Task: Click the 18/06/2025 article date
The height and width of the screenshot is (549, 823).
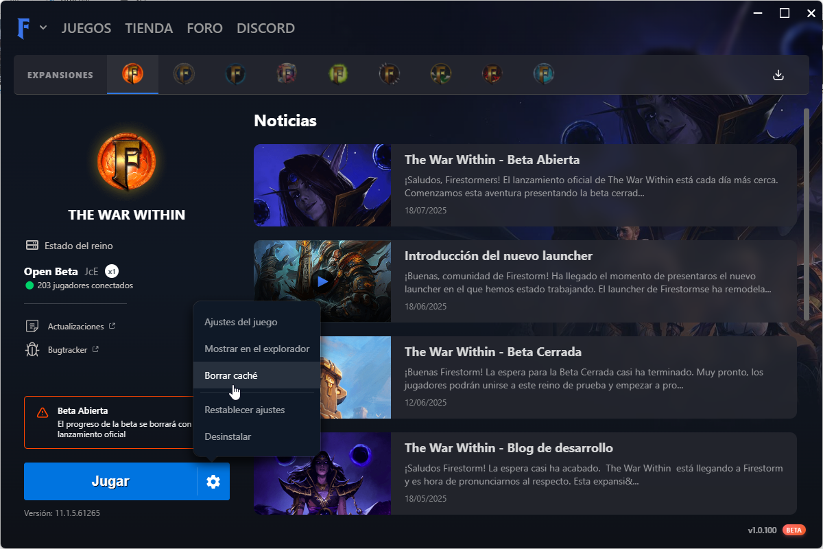Action: click(x=425, y=307)
